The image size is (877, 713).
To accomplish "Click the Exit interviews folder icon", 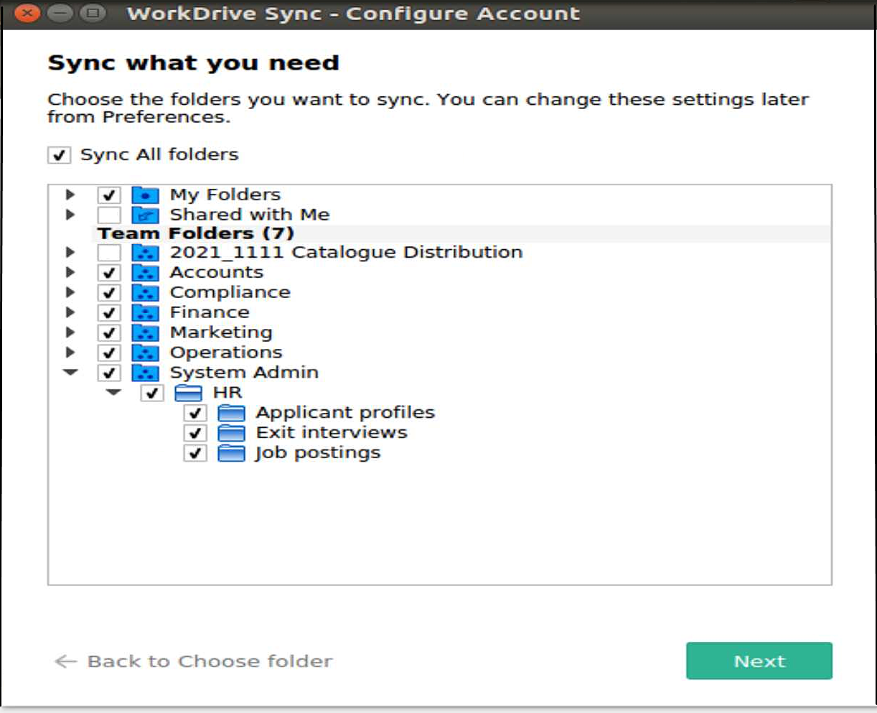I will click(231, 433).
